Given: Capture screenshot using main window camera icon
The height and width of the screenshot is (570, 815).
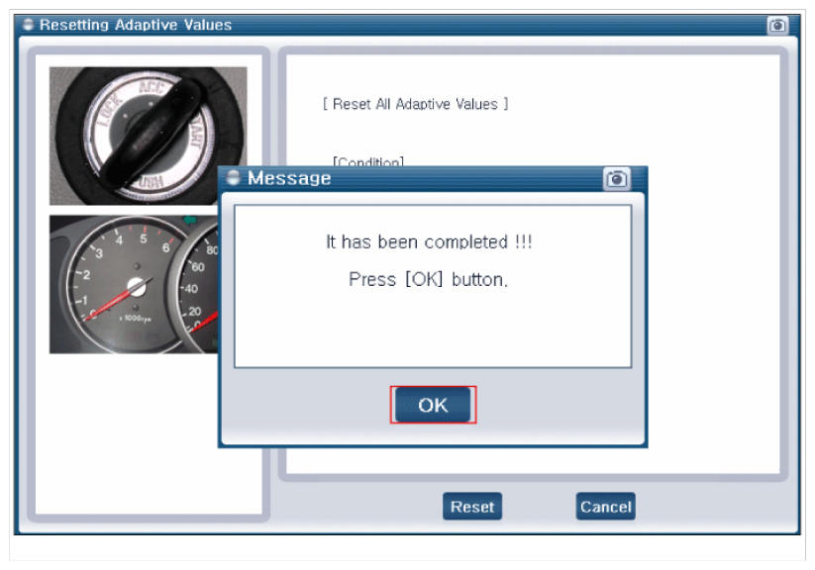Looking at the screenshot, I should (x=777, y=26).
